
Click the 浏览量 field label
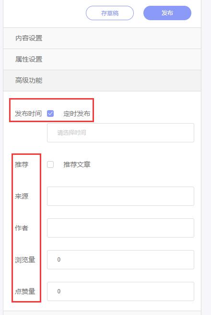pos(25,260)
